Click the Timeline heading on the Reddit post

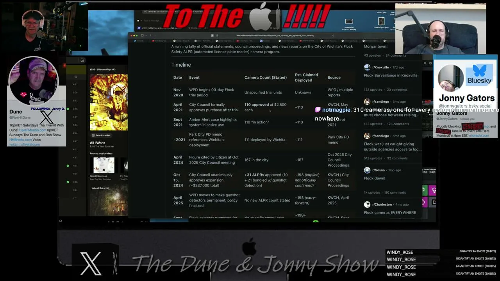click(x=181, y=65)
